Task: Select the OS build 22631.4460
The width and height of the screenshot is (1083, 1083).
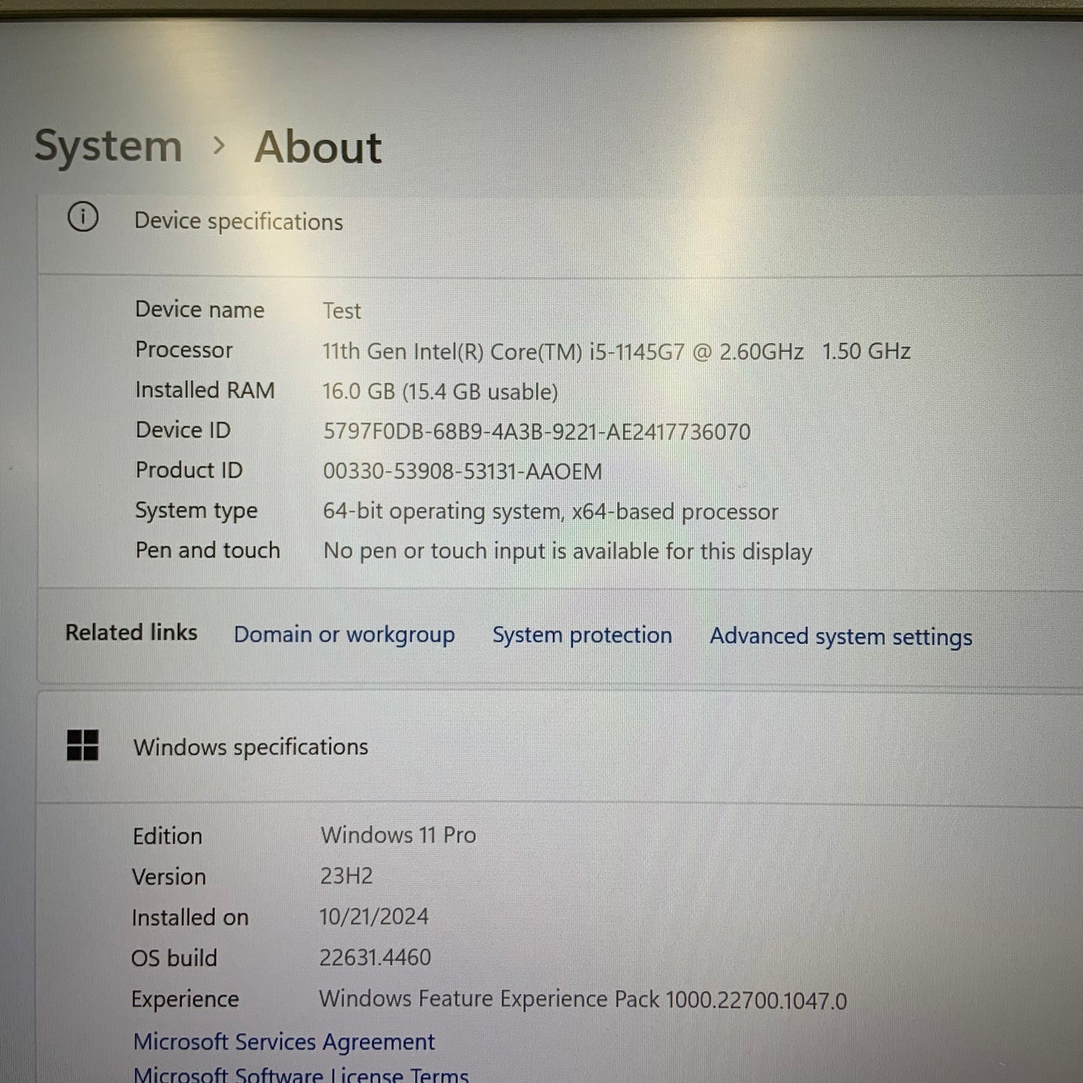Action: [375, 957]
